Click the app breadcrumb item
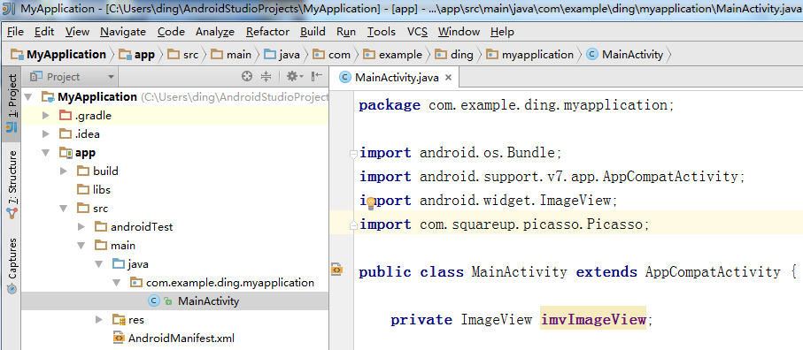Viewport: 803px width, 350px height. (x=136, y=55)
